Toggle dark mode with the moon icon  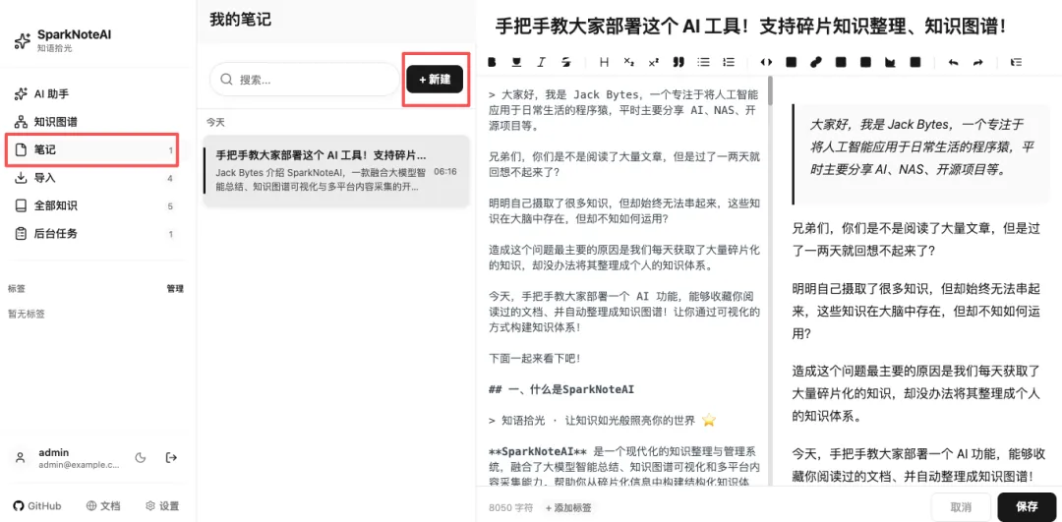(141, 458)
